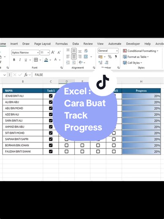Viewport: 164px width, 219px height.
Task: Apply Accounting Number Format icon
Action: 100,57
